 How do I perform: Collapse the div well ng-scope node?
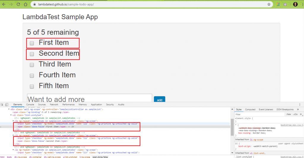9,109
